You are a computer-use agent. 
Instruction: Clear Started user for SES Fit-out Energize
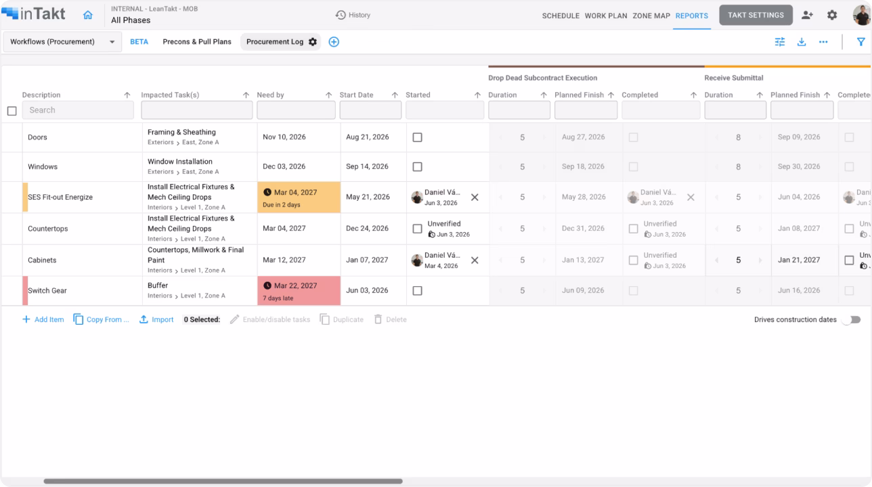coord(475,198)
